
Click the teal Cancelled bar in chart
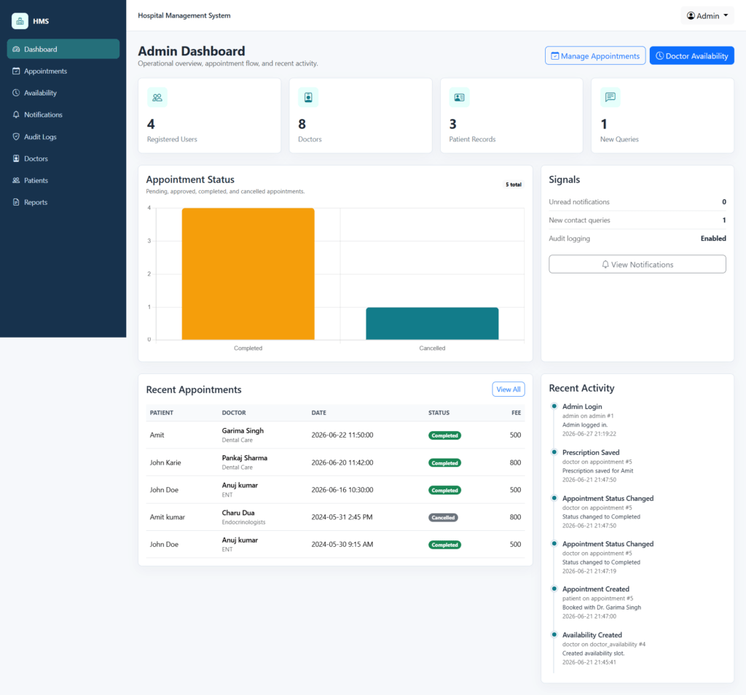pos(432,324)
